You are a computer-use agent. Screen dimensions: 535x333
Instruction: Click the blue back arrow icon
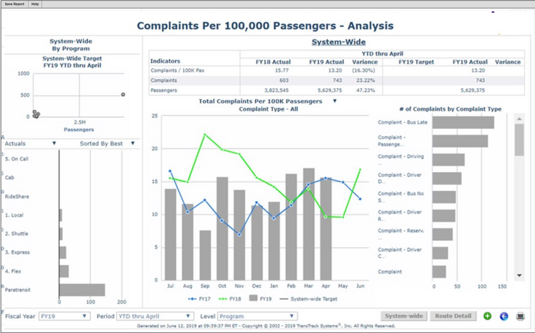point(504,316)
